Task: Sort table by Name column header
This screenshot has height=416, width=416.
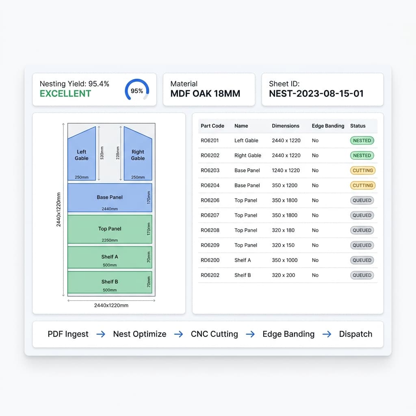Action: click(x=241, y=126)
